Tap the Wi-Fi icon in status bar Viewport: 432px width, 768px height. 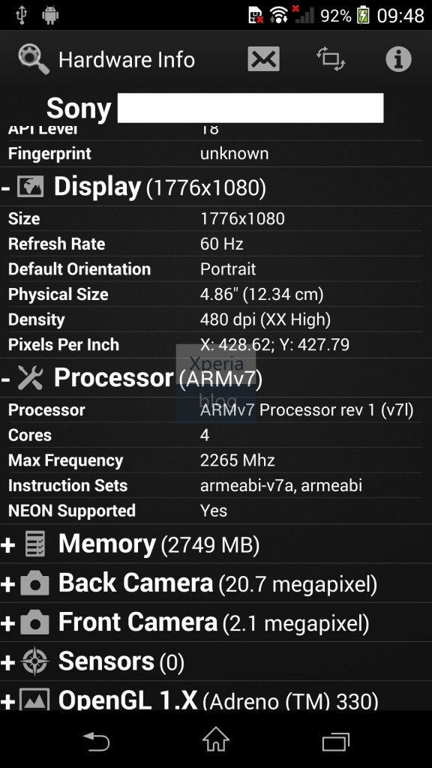tap(279, 15)
